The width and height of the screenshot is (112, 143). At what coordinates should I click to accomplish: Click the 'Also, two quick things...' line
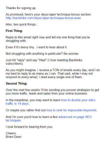click(x=22, y=25)
